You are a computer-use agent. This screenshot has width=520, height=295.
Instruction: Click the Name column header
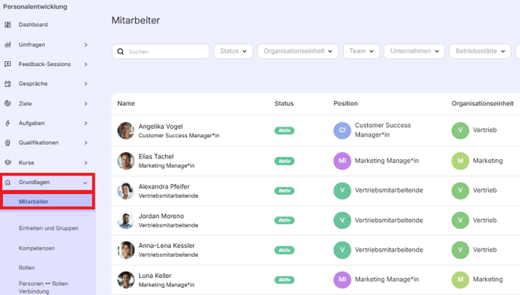pos(126,103)
